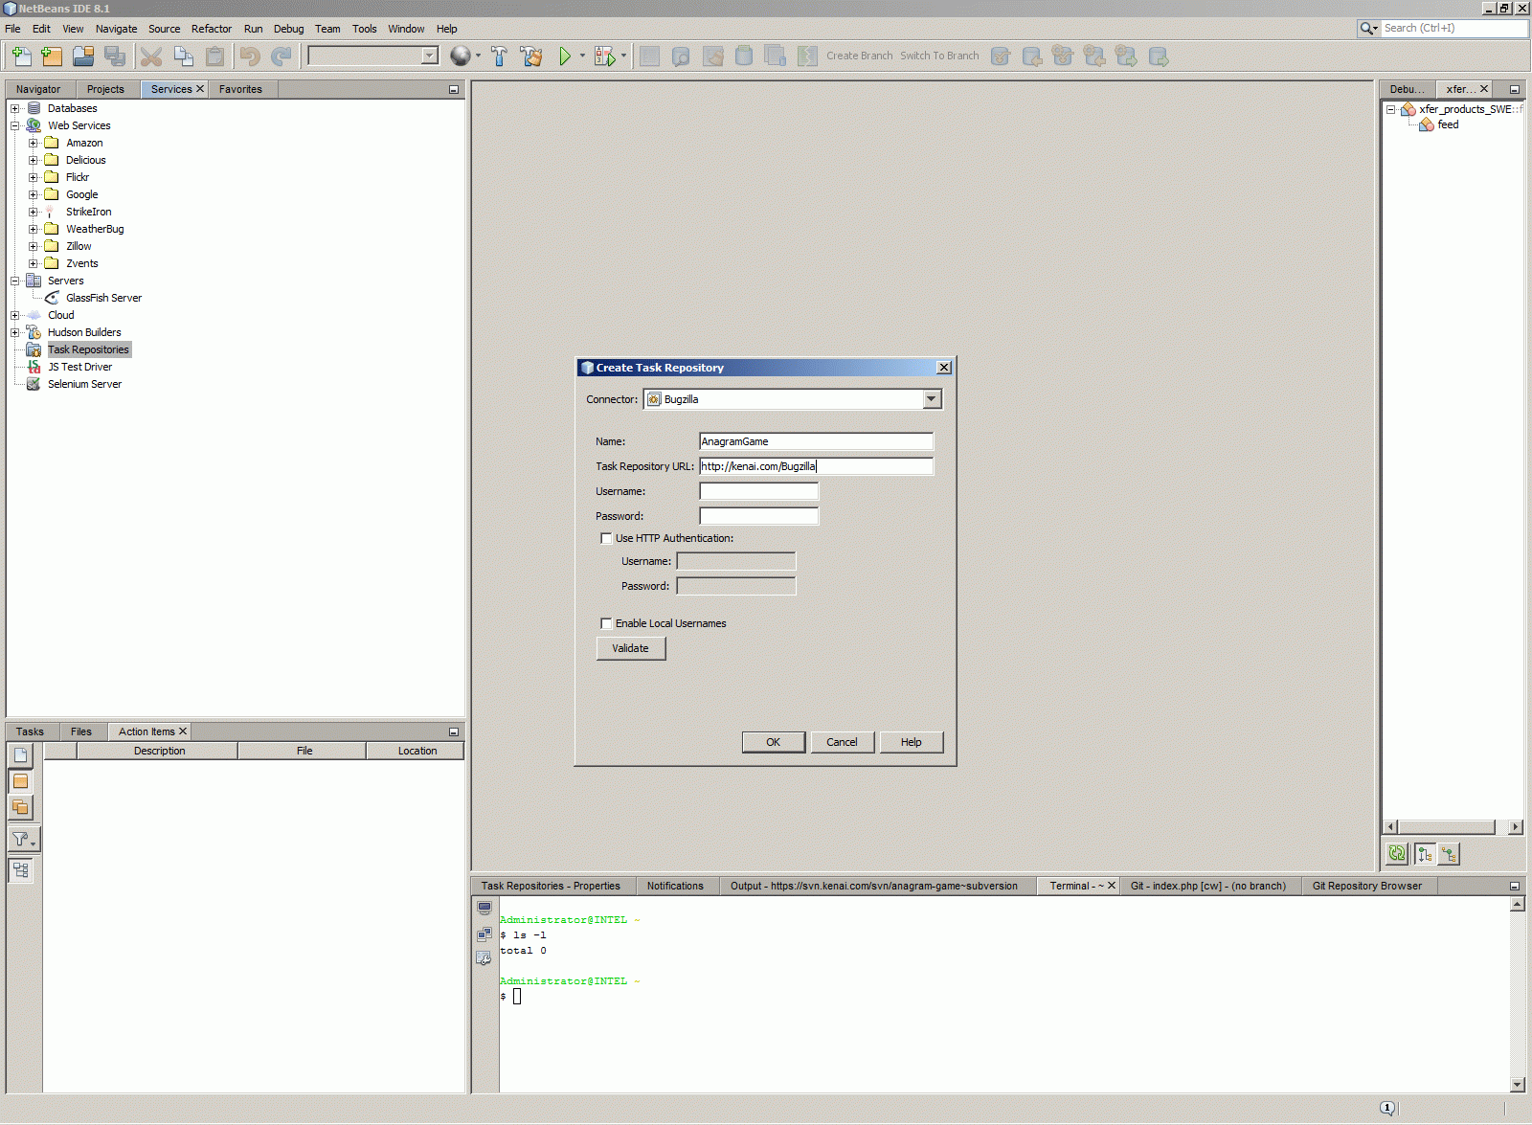Open the Run Project dropdown arrow

pos(582,56)
